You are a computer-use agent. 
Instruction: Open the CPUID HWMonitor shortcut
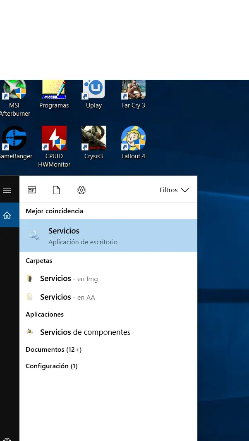point(54,147)
